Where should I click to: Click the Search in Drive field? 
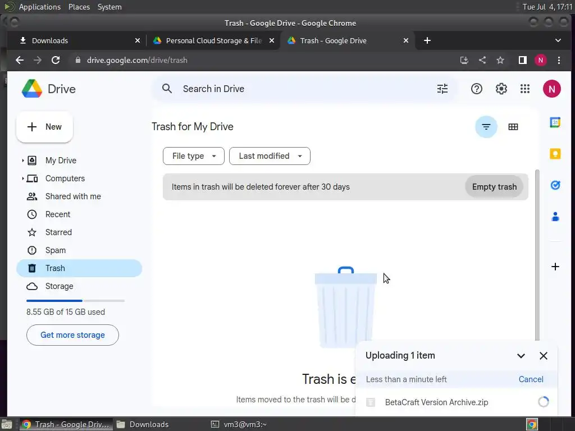click(304, 89)
